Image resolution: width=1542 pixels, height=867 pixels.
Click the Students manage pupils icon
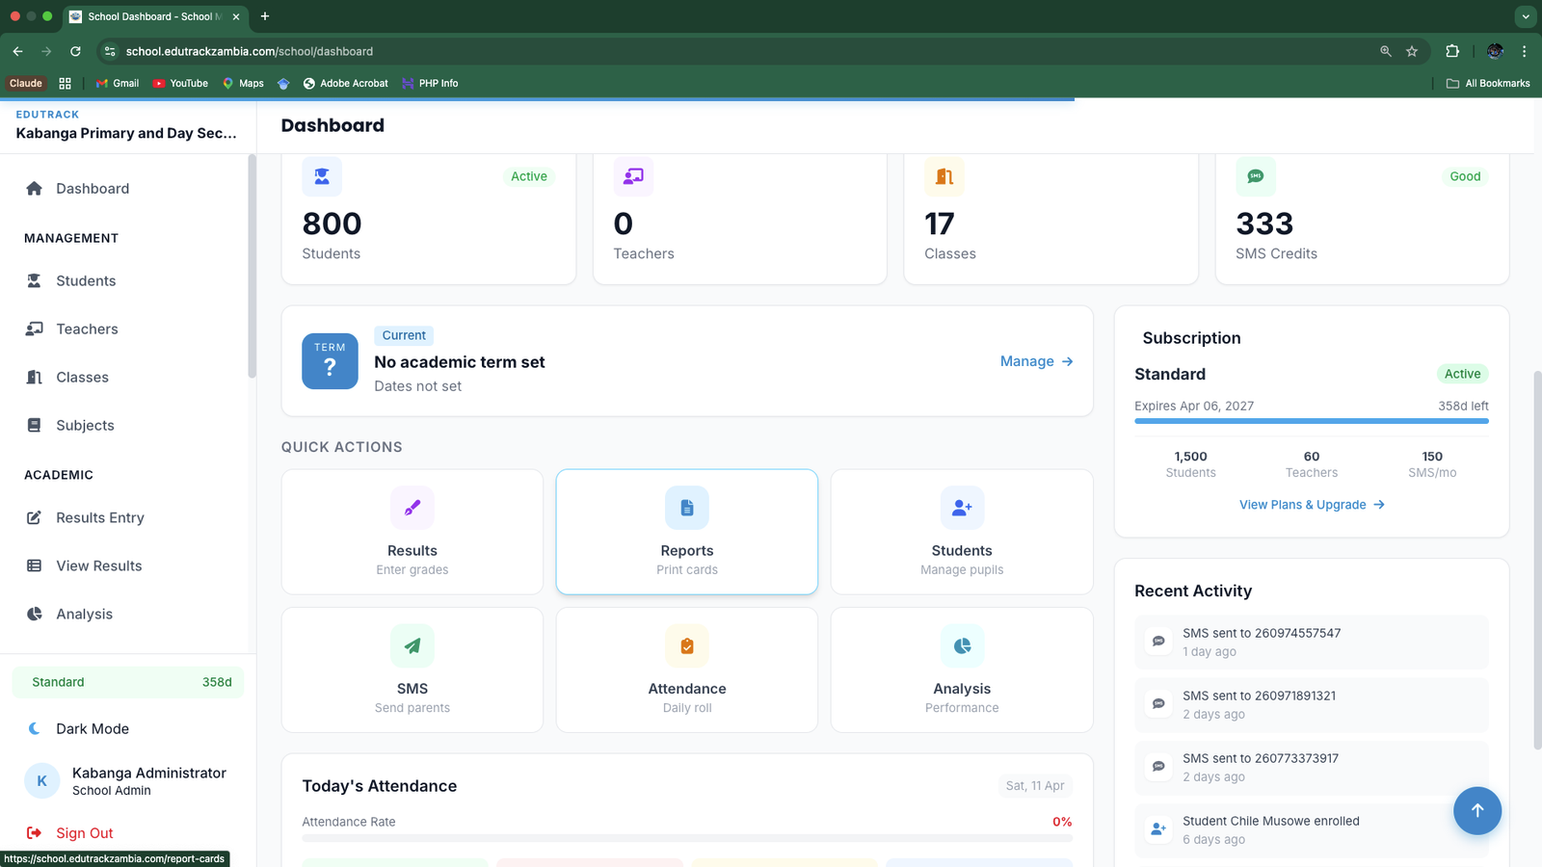(961, 508)
